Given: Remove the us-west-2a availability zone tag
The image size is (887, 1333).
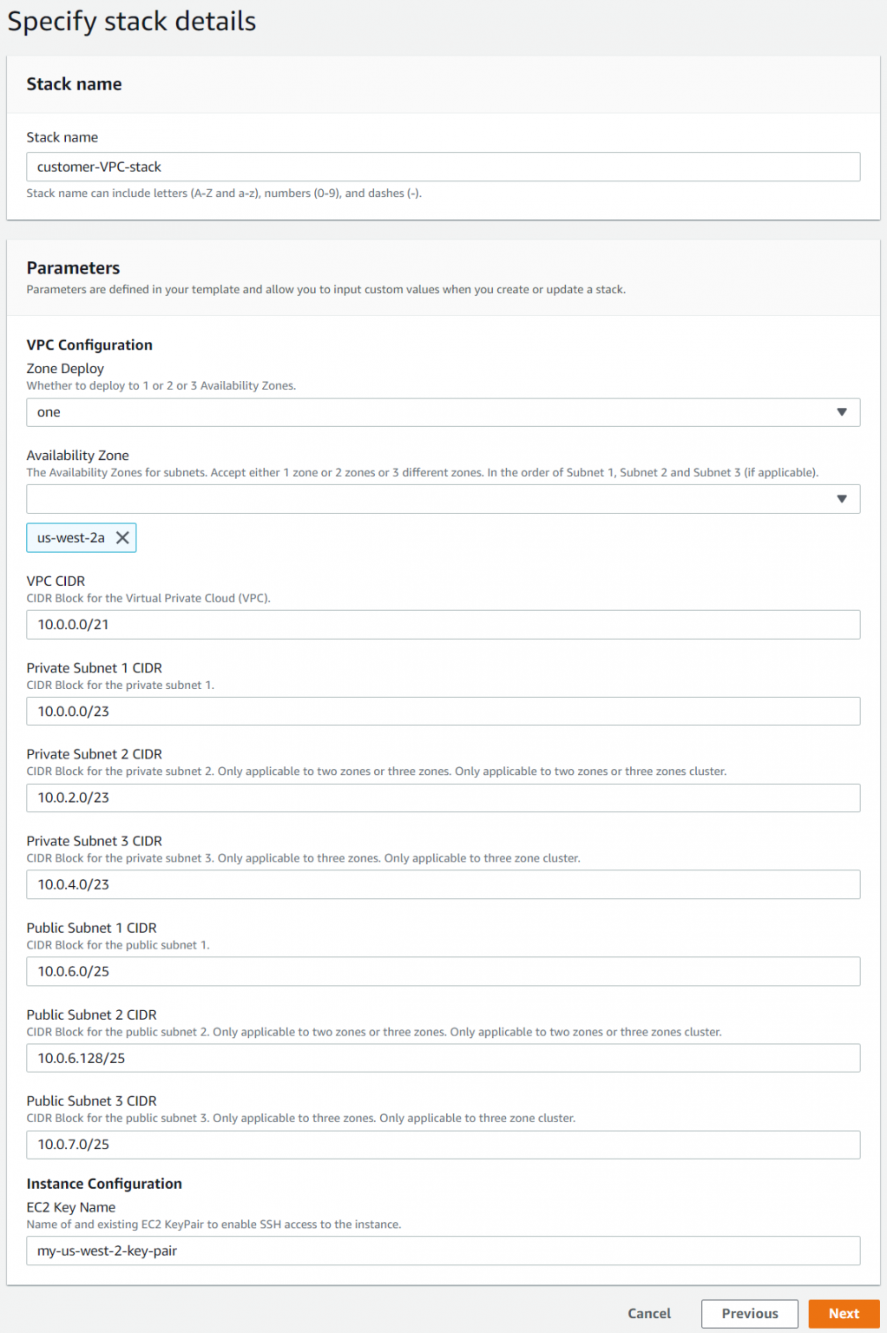Looking at the screenshot, I should point(122,537).
